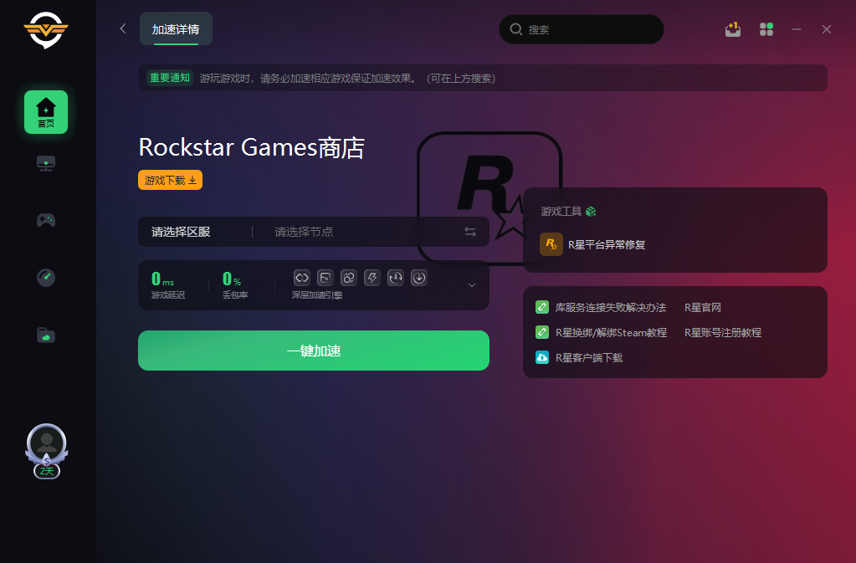Viewport: 856px width, 563px height.
Task: Click the R星 tool icon
Action: coord(551,244)
